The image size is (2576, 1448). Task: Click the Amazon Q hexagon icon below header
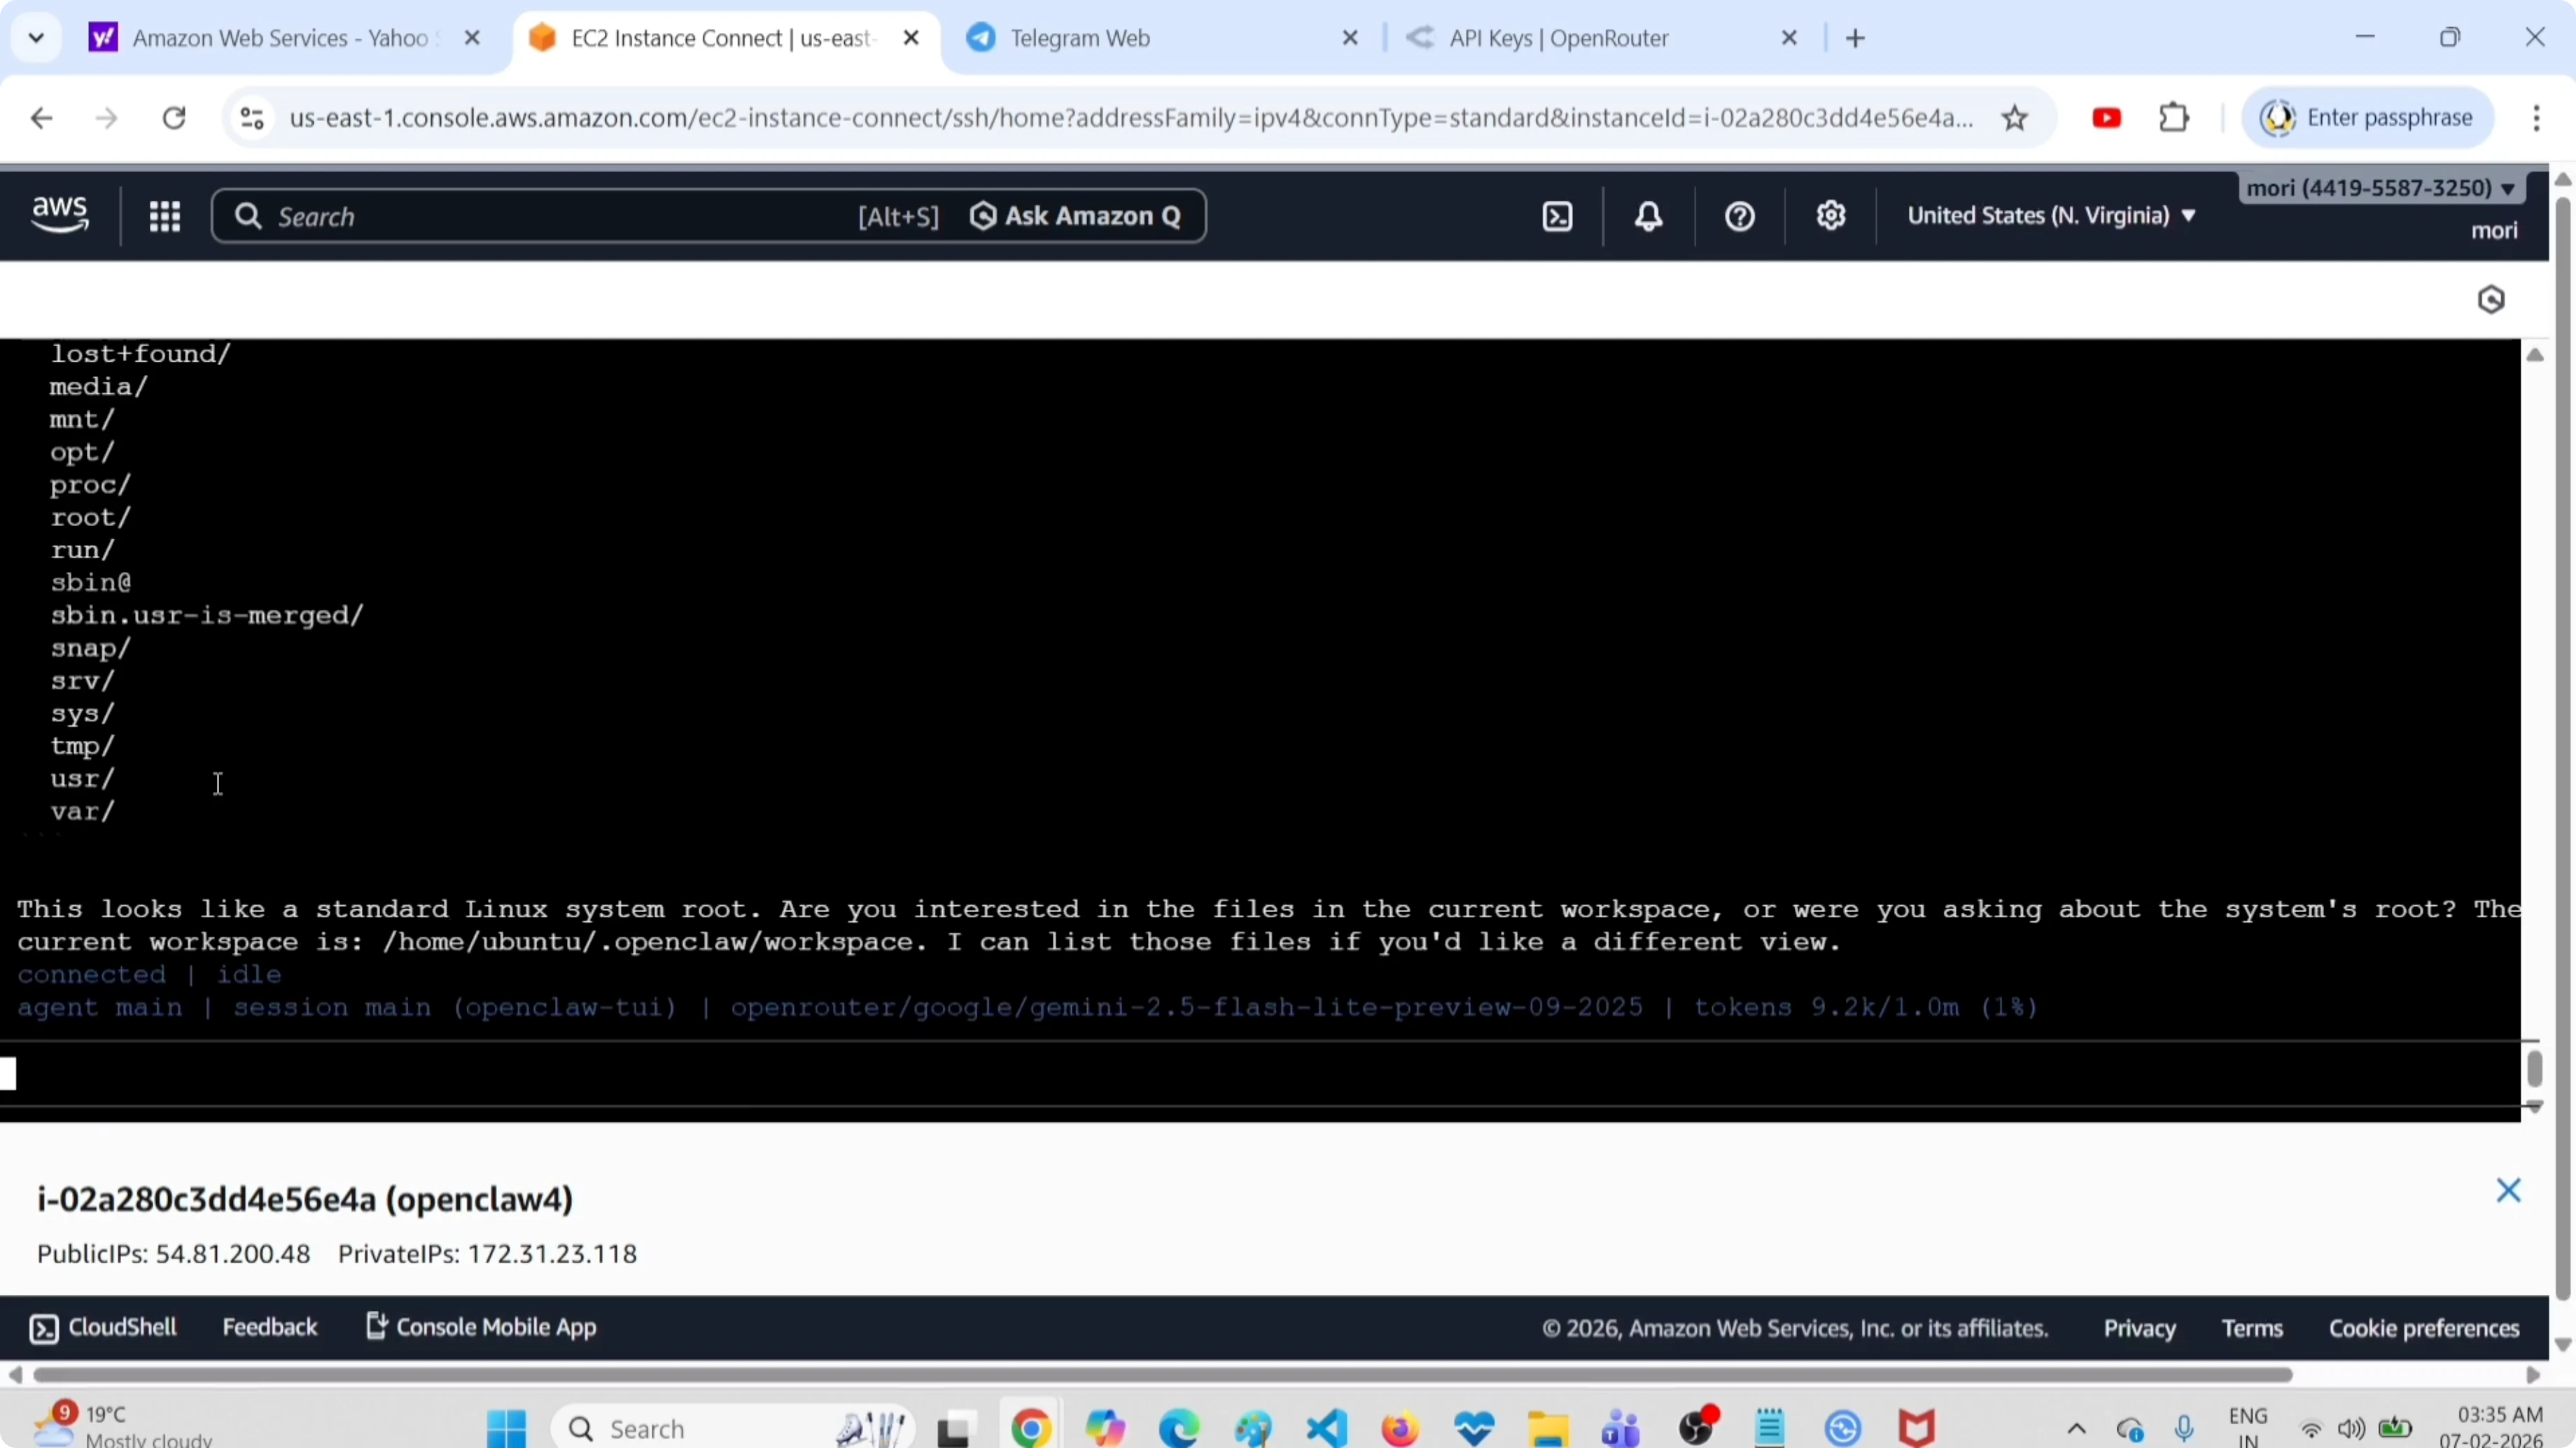coord(2490,300)
